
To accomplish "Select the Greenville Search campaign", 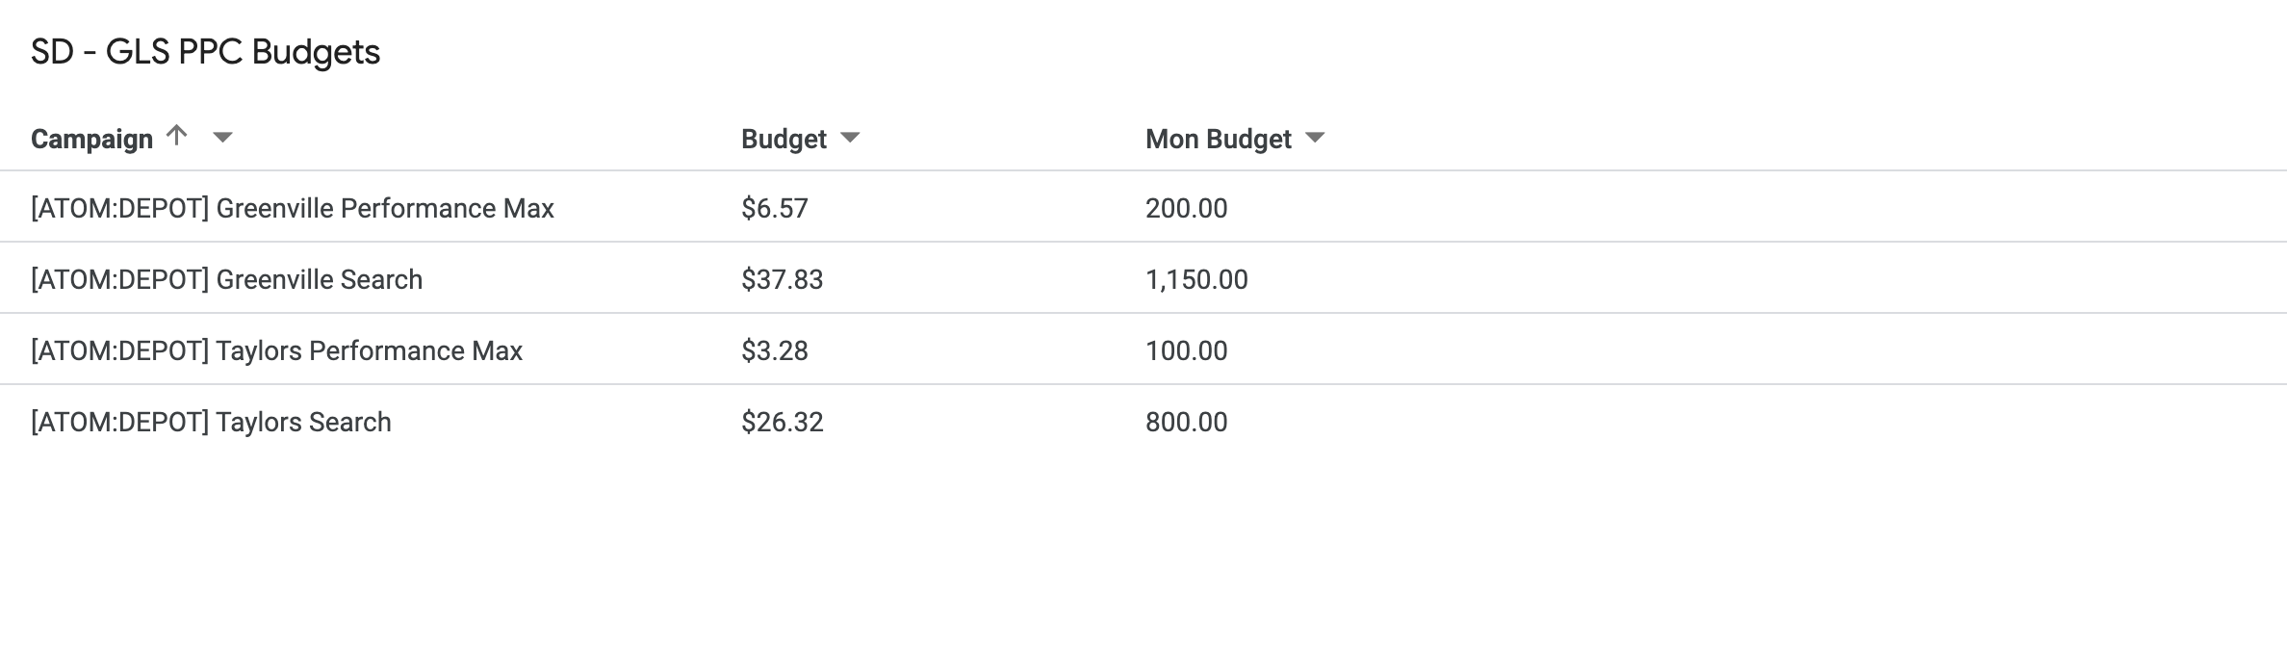I will point(225,279).
